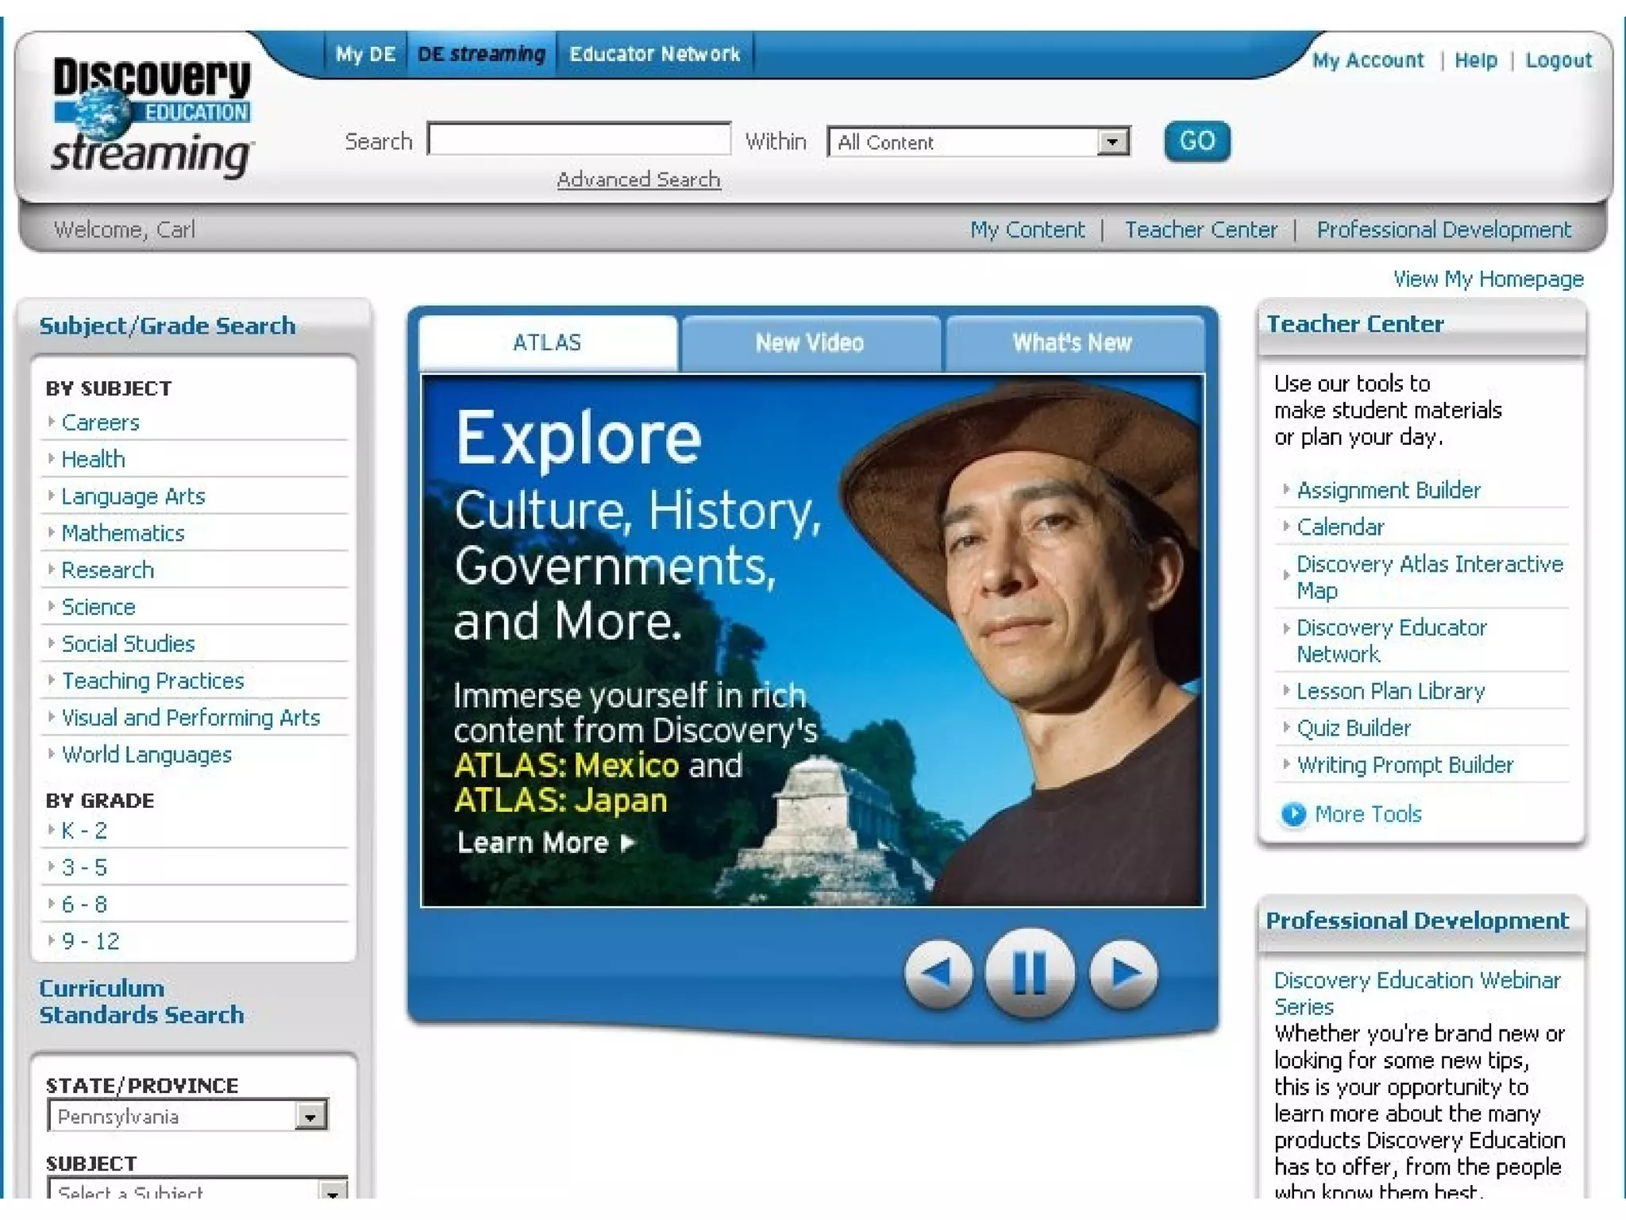Screen dimensions: 1626x1220
Task: Click arrow bullet next to Careers
Action: [x=52, y=422]
